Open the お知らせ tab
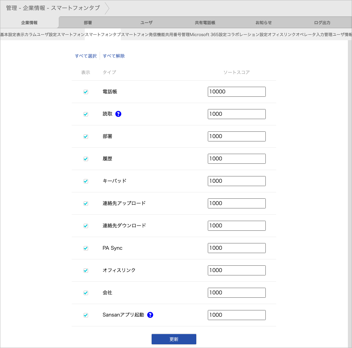Screen dimensions: 352x348 tap(264, 23)
